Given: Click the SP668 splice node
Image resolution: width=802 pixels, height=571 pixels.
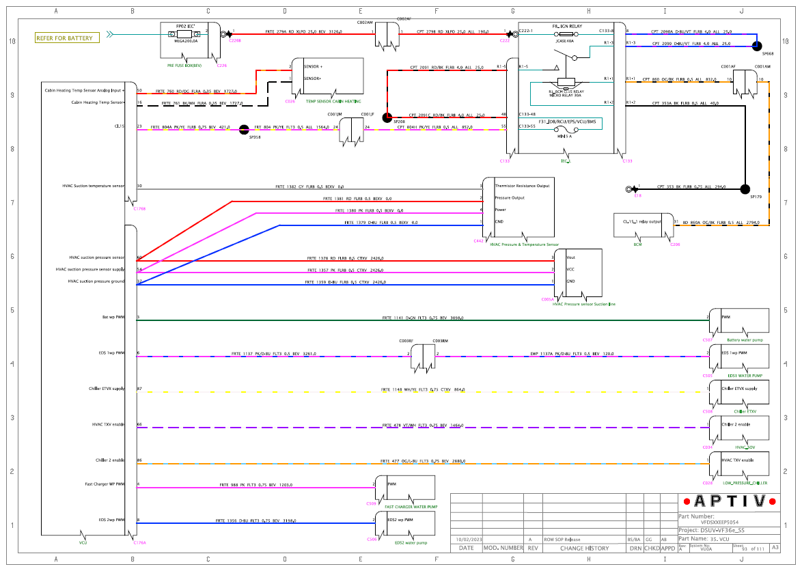Looking at the screenshot, I should 756,46.
